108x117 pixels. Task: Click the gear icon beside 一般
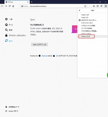tap(6, 19)
